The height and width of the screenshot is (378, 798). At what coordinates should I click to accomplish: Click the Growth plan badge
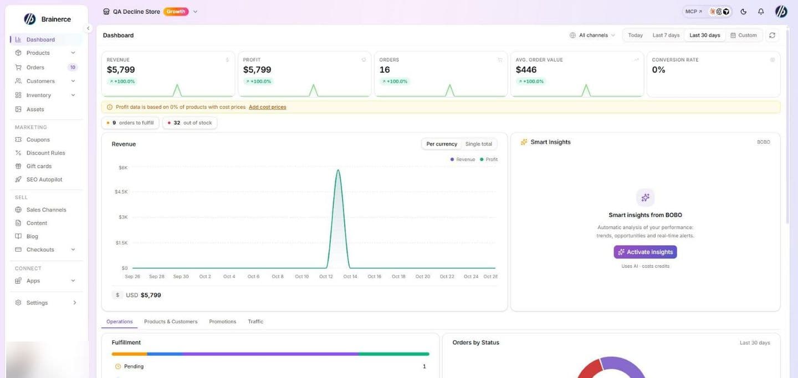click(176, 12)
